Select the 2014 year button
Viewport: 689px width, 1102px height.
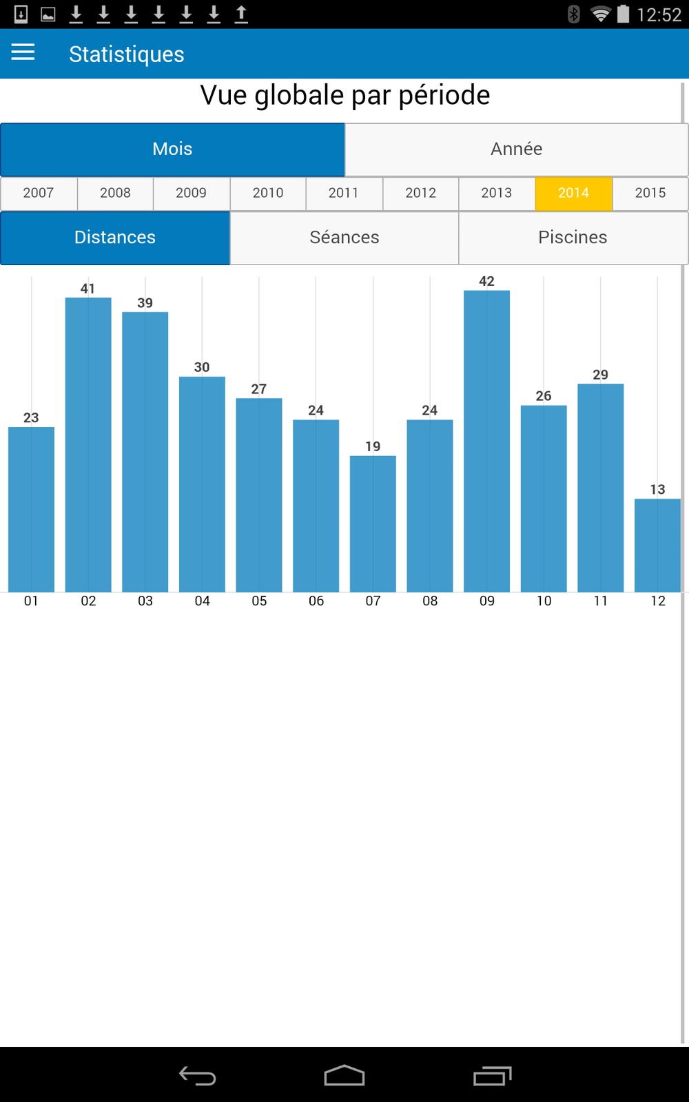573,194
